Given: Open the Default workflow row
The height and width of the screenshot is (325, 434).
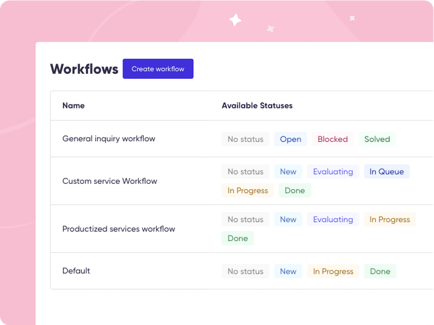Looking at the screenshot, I should (x=242, y=271).
